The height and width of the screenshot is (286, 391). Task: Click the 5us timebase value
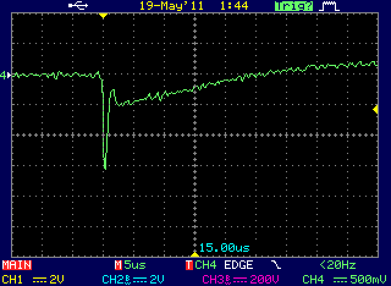click(x=135, y=265)
